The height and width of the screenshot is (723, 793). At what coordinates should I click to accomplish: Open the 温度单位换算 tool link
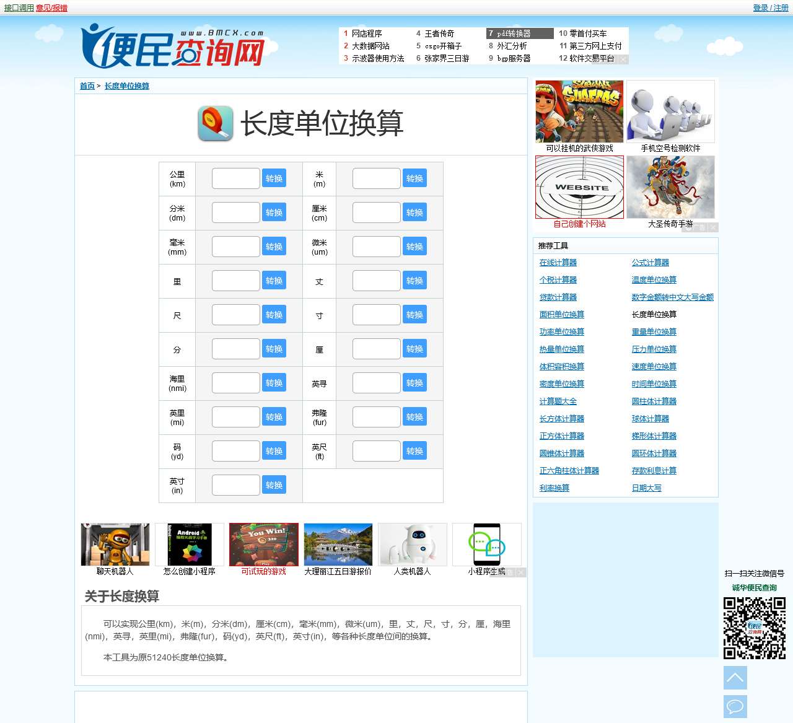click(654, 280)
